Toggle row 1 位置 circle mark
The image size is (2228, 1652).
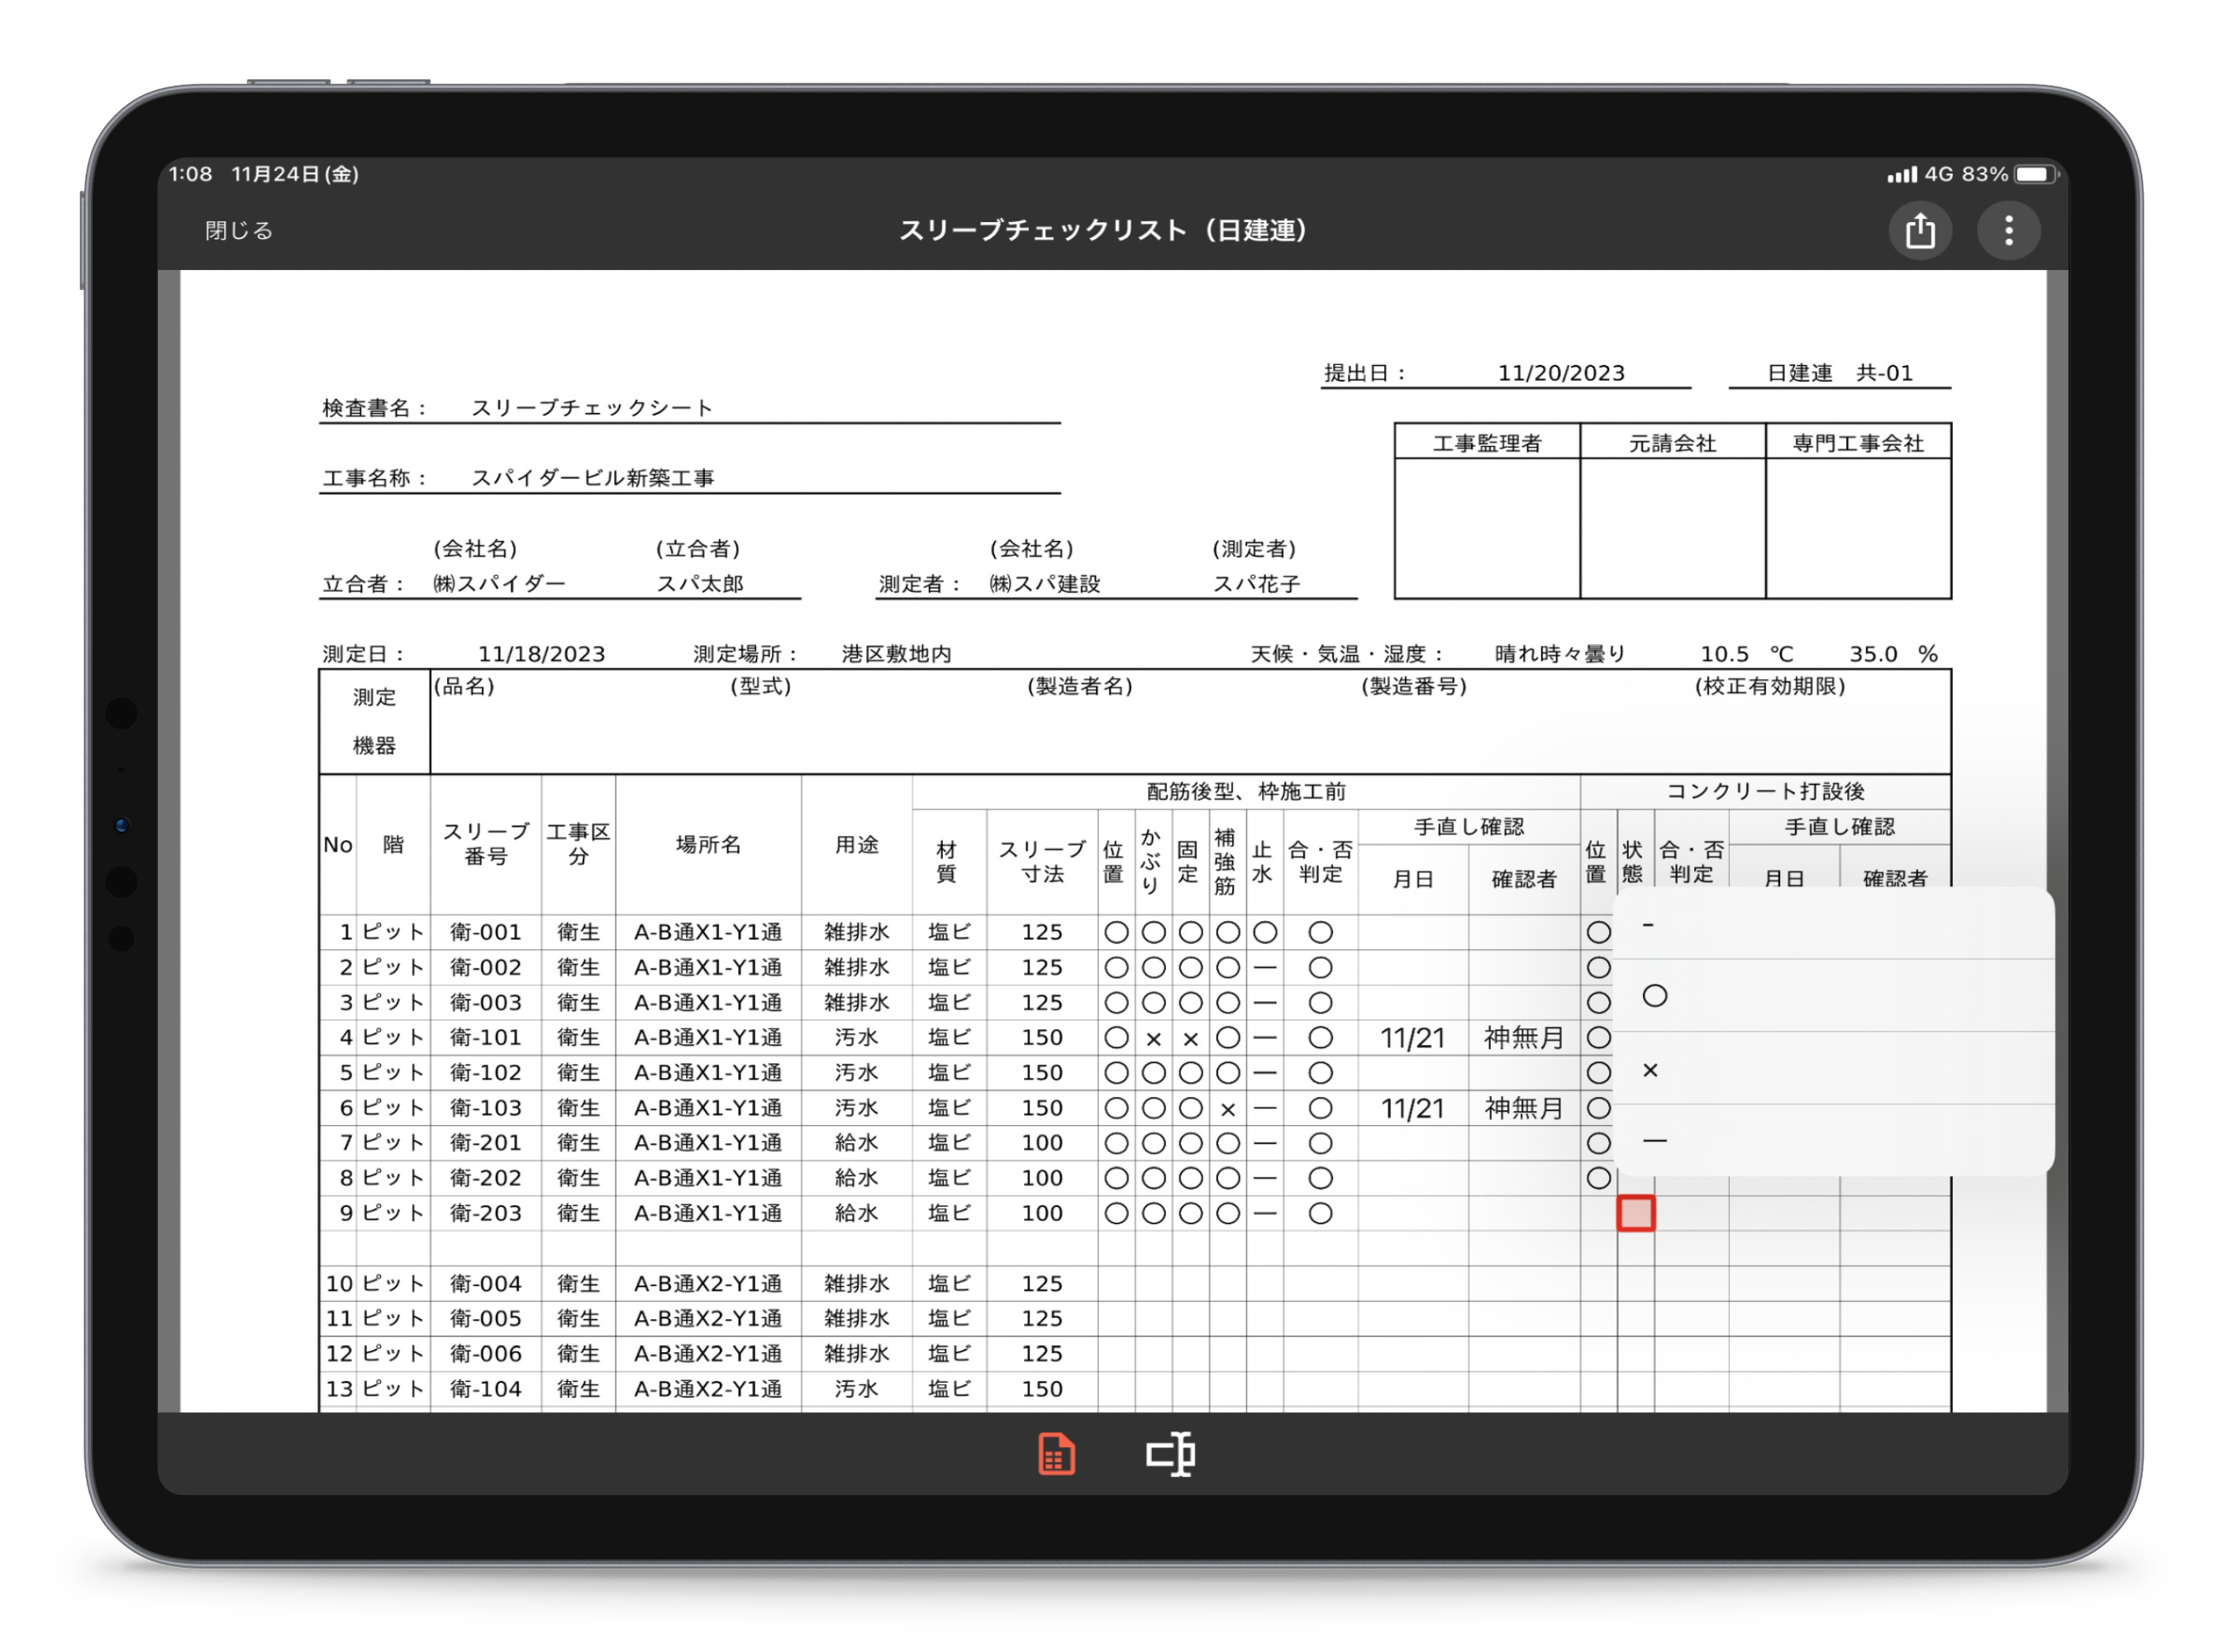tap(1116, 932)
